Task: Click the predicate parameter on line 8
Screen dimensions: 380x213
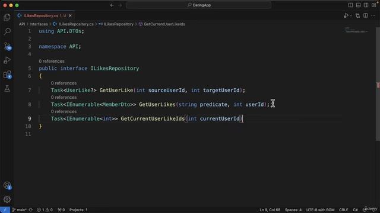Action: [214, 105]
